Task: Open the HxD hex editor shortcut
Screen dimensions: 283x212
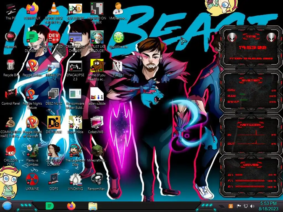Action: [75, 11]
